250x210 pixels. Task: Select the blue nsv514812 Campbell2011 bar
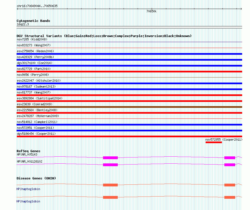click(x=129, y=125)
